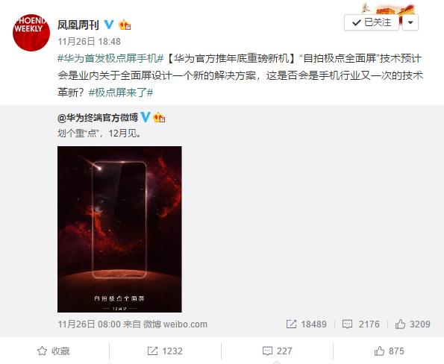Image resolution: width=444 pixels, height=364 pixels.
Task: Click the verified badge next to 华为终端官方微博
Action: point(146,117)
